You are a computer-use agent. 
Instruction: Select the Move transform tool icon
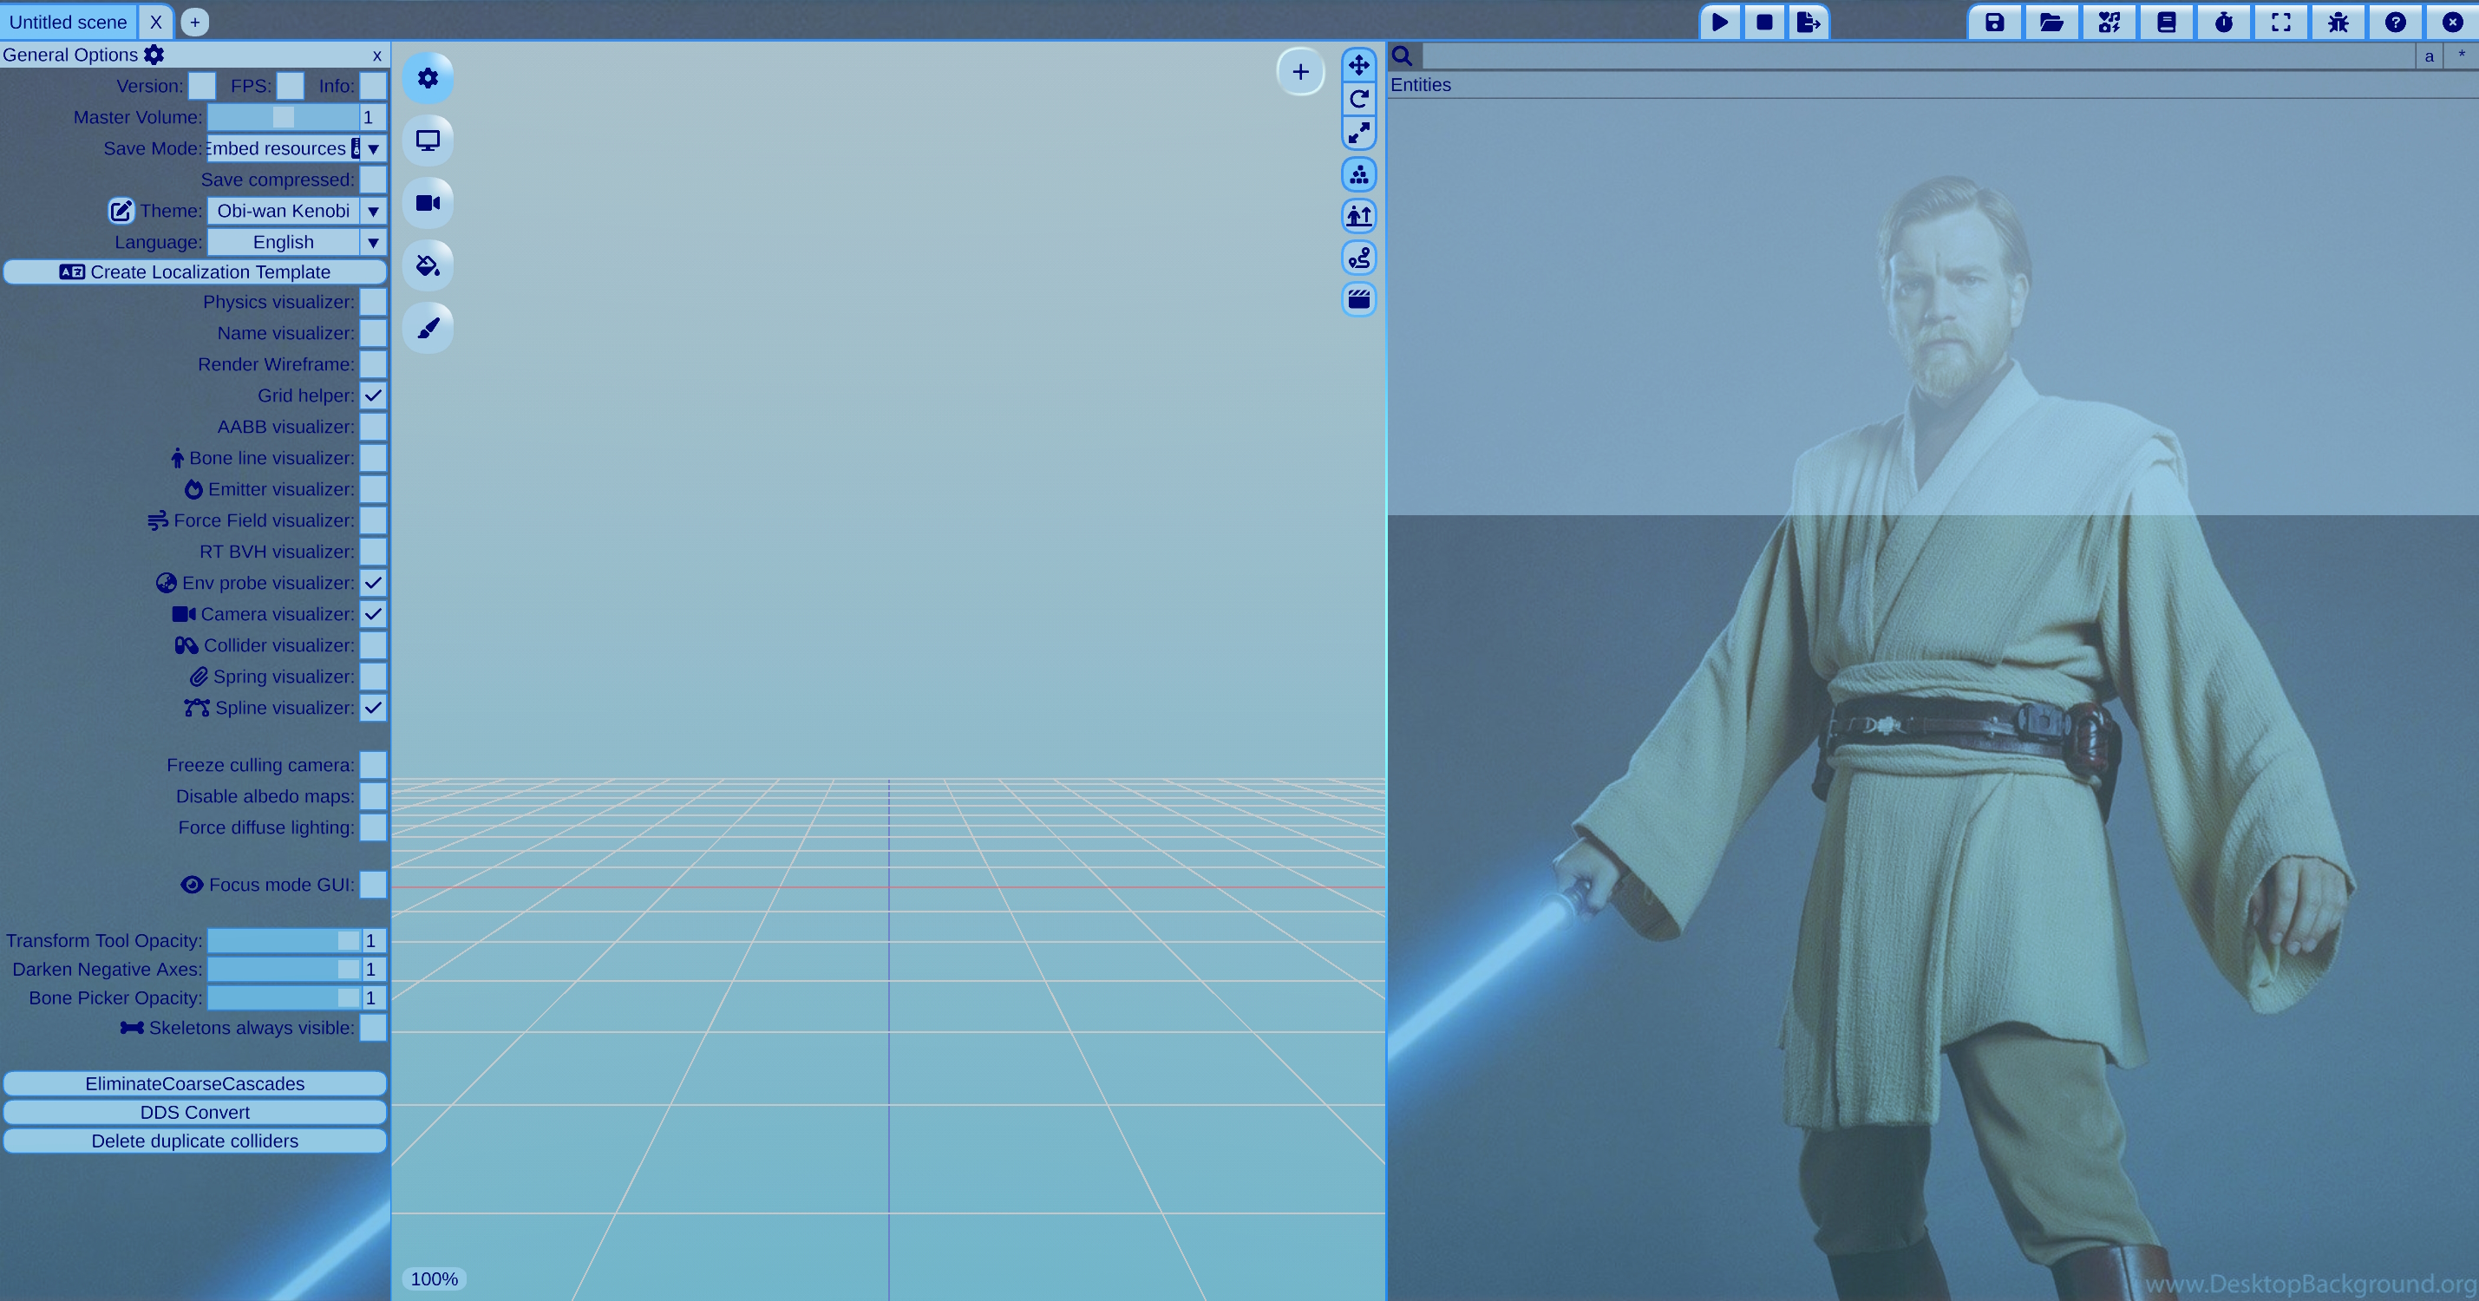coord(1359,64)
